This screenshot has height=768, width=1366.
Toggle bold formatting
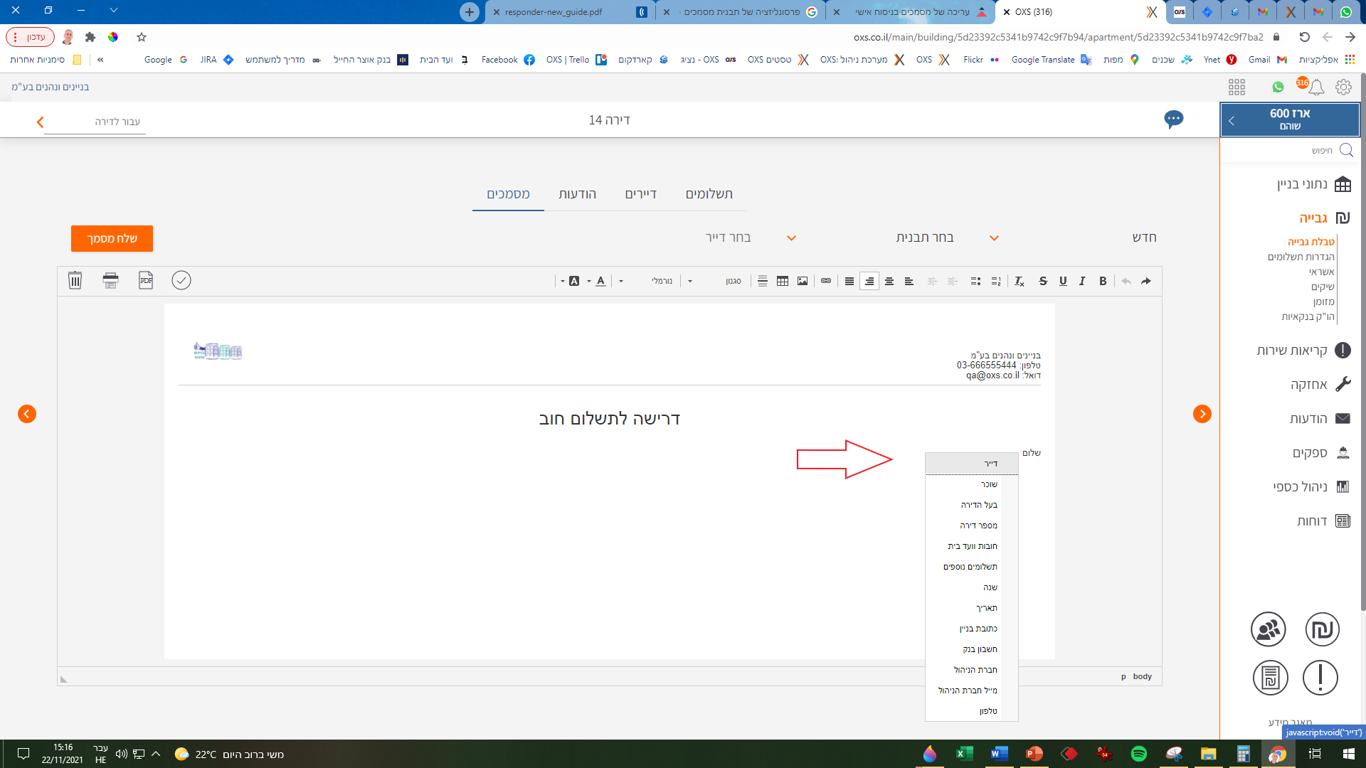click(1103, 281)
